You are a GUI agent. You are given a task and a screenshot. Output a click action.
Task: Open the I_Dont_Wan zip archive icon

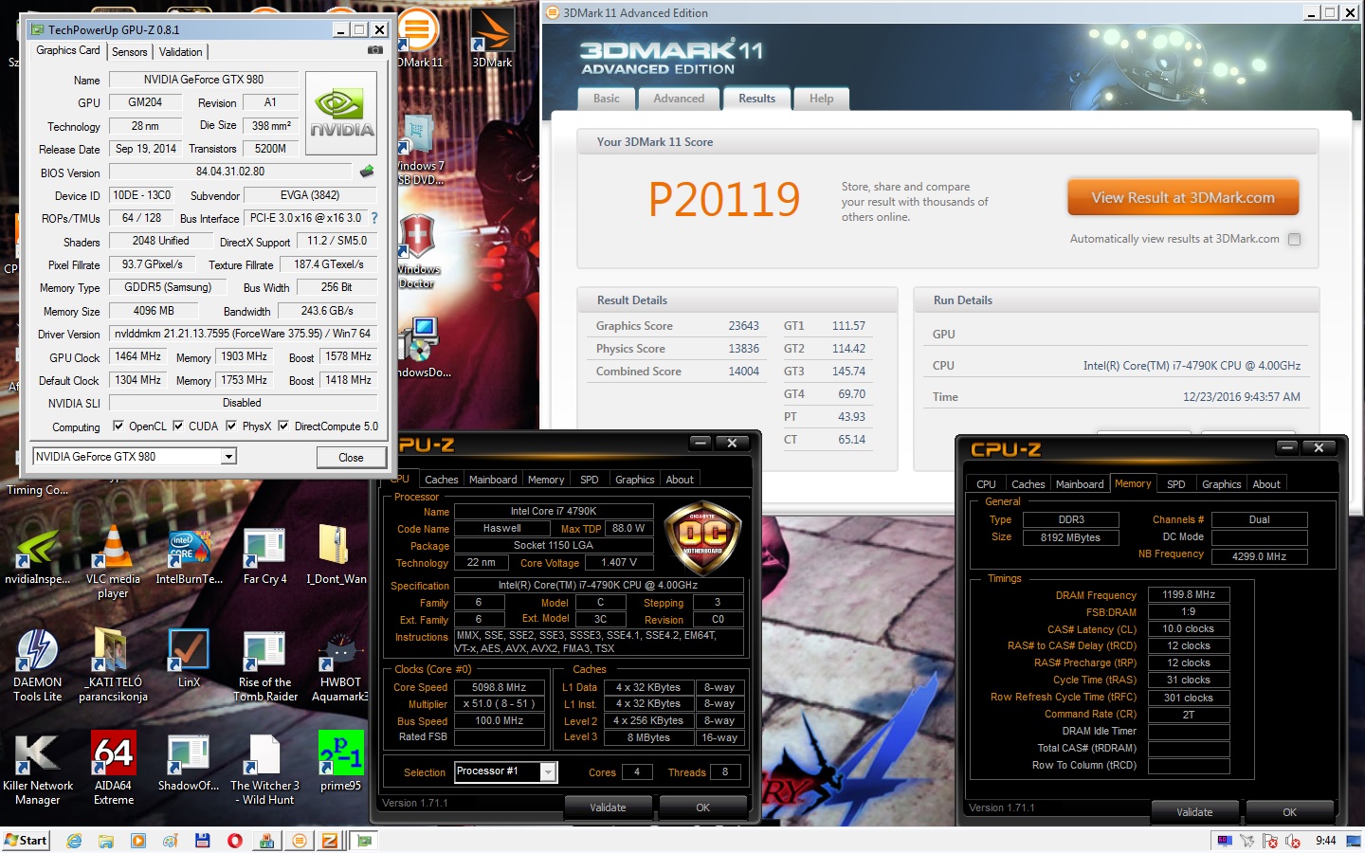pyautogui.click(x=336, y=555)
